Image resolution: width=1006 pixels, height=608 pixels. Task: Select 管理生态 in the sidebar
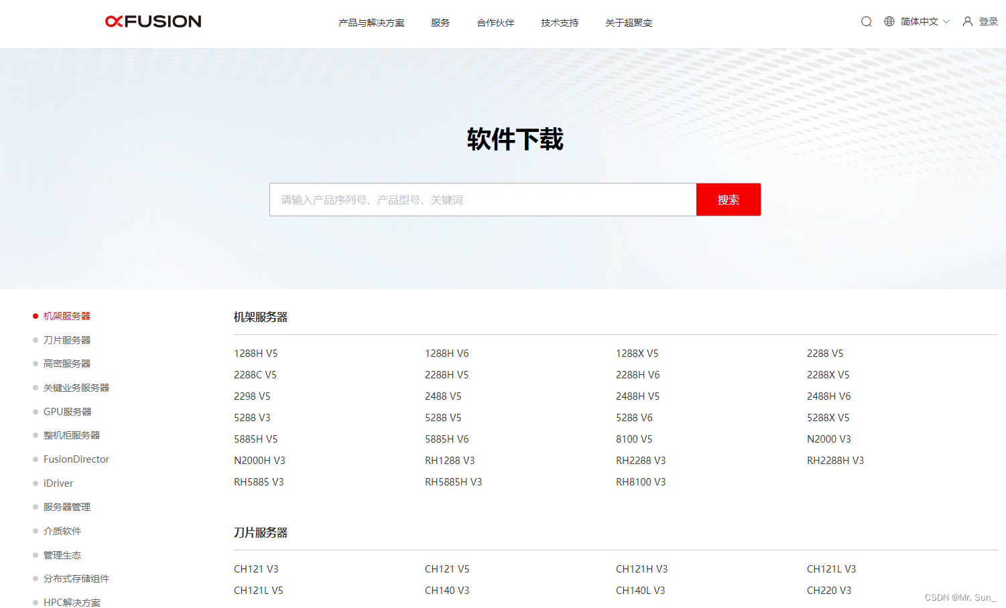tap(62, 555)
